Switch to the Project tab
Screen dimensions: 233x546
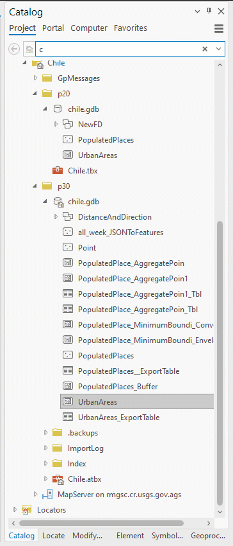(x=22, y=28)
